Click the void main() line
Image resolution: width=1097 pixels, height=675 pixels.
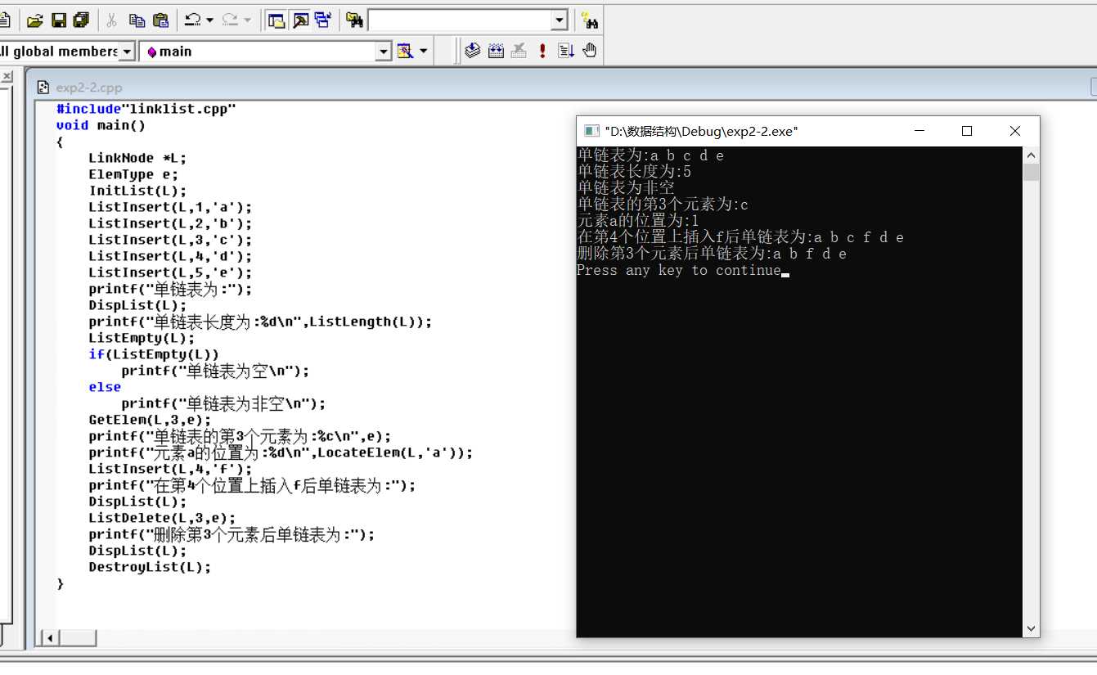[x=101, y=125]
